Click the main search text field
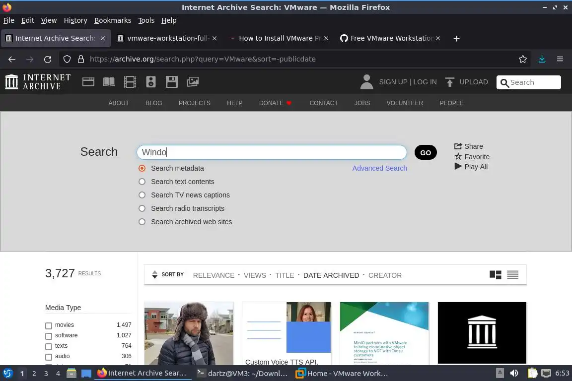Viewport: 572px width, 381px height. [x=272, y=152]
